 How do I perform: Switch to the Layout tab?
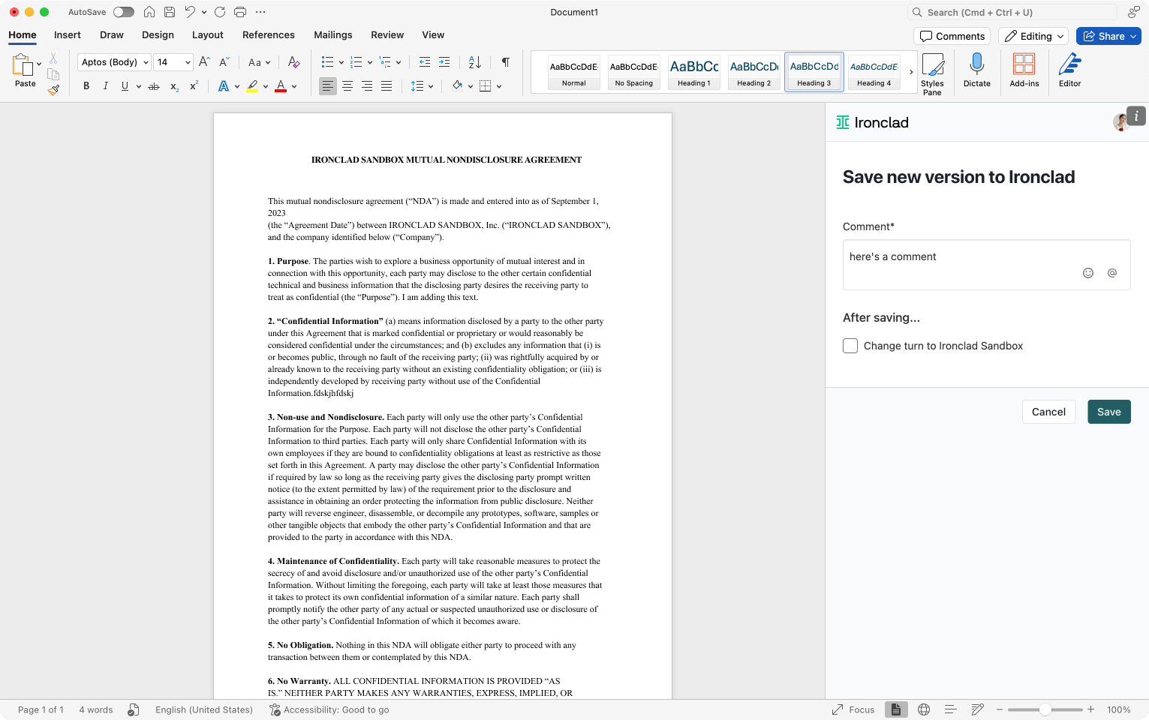pos(208,34)
